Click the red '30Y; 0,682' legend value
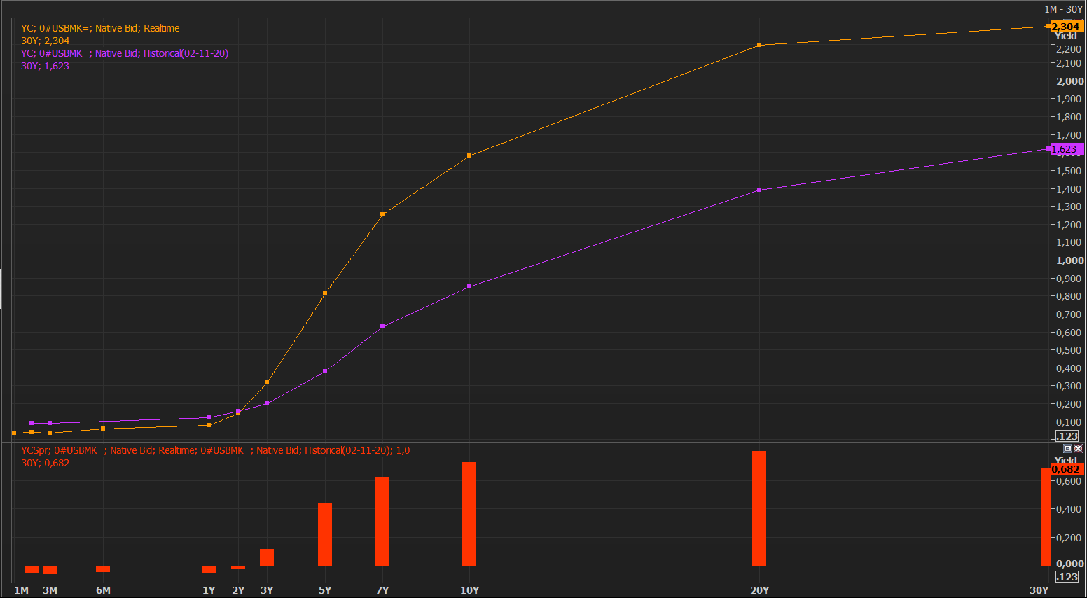The width and height of the screenshot is (1087, 598). 45,463
